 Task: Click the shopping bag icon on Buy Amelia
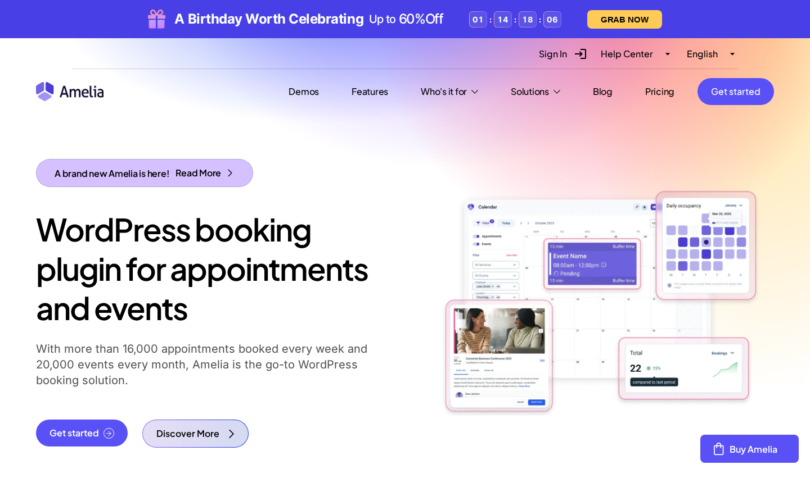[x=718, y=449]
